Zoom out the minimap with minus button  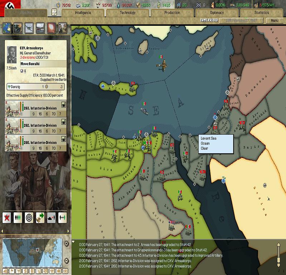coord(66,261)
